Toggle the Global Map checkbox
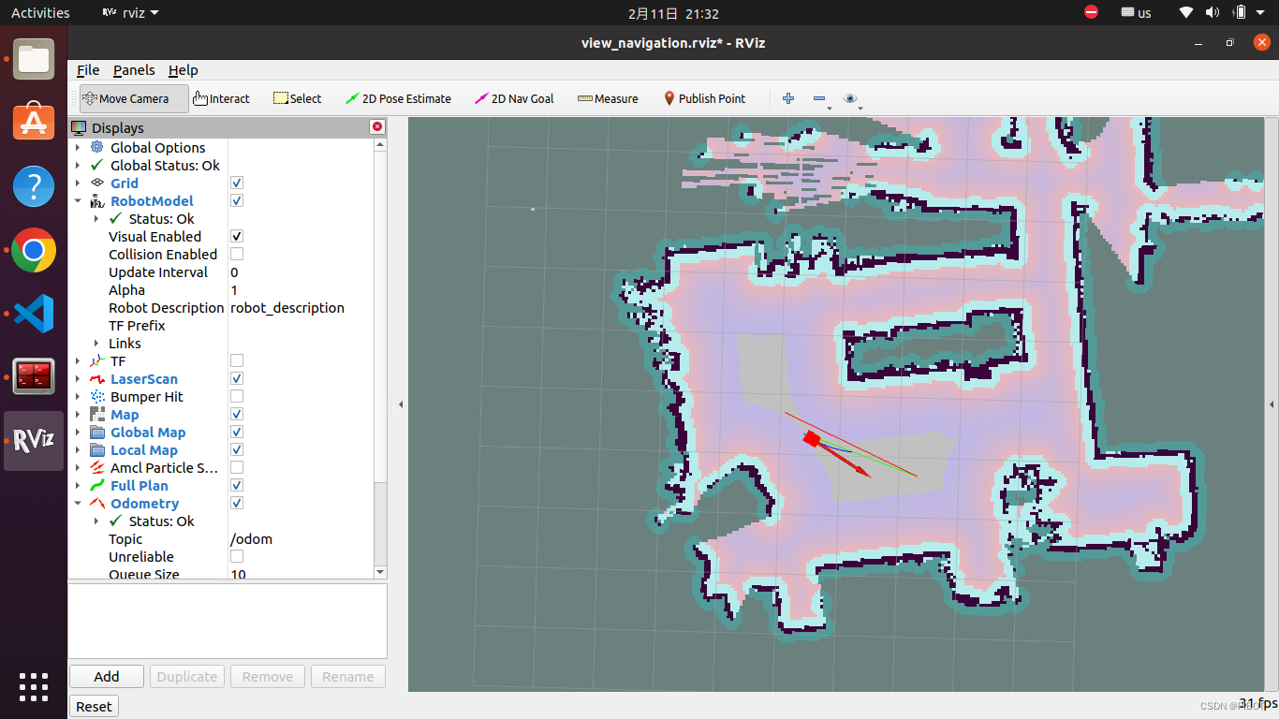1279x719 pixels. (237, 432)
